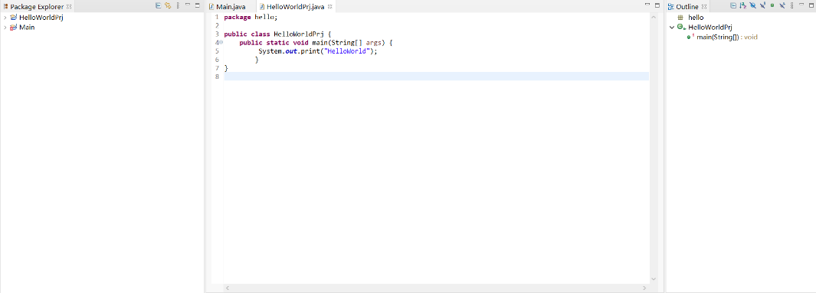Click "System" in the print statement
This screenshot has height=293, width=816.
tap(270, 51)
